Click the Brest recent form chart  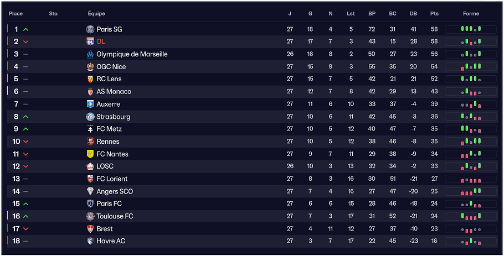pos(471,229)
